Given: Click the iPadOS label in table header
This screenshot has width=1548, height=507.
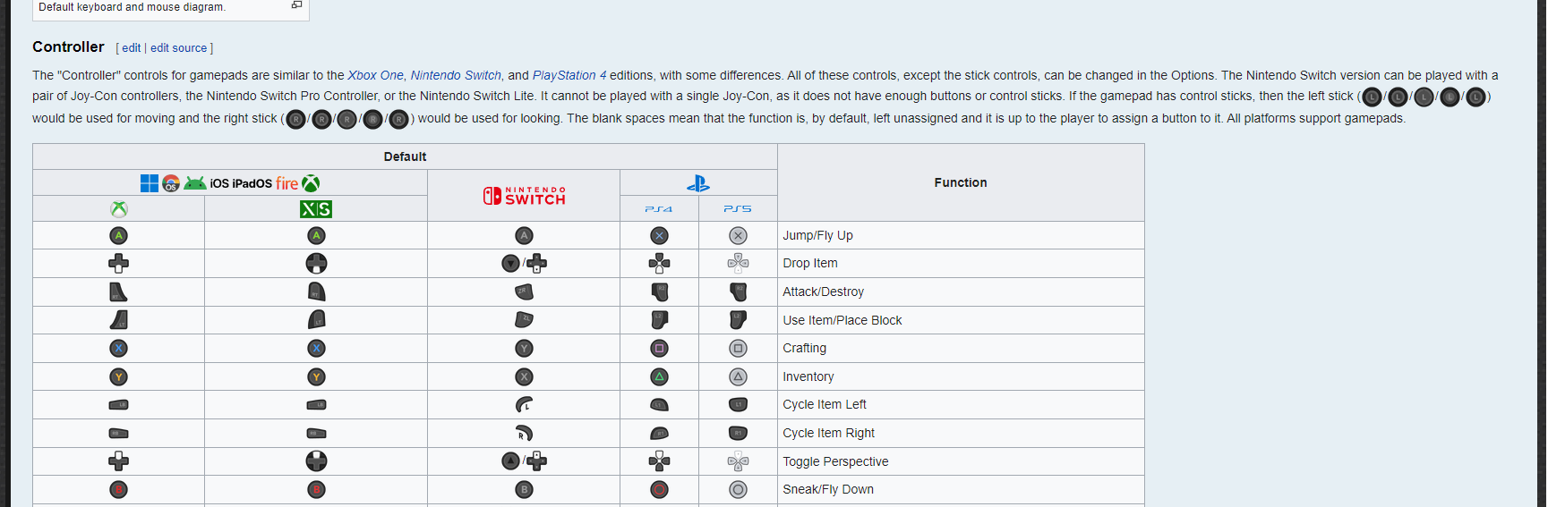Looking at the screenshot, I should pyautogui.click(x=252, y=183).
